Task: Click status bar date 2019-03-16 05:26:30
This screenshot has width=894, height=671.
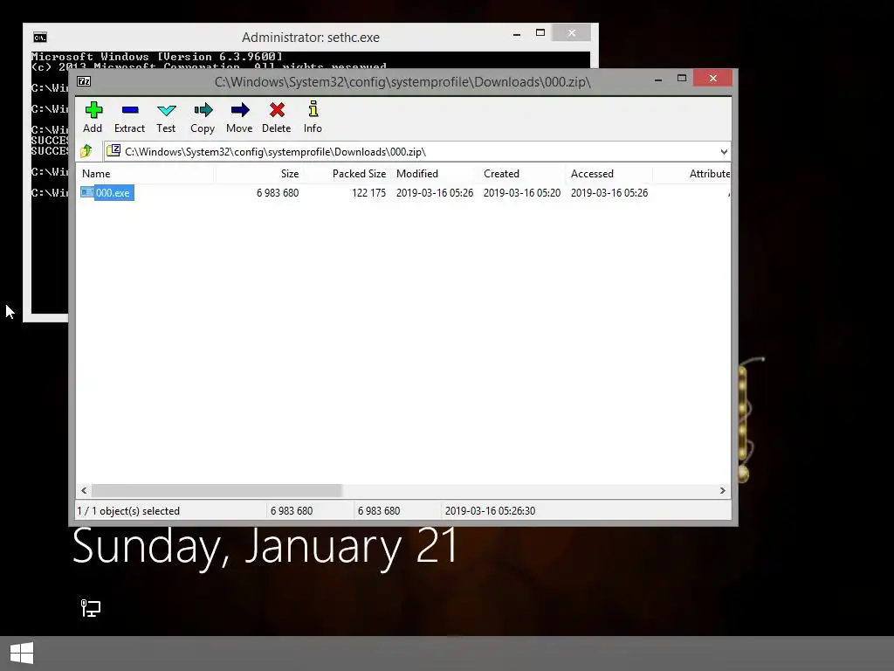Action: click(491, 510)
